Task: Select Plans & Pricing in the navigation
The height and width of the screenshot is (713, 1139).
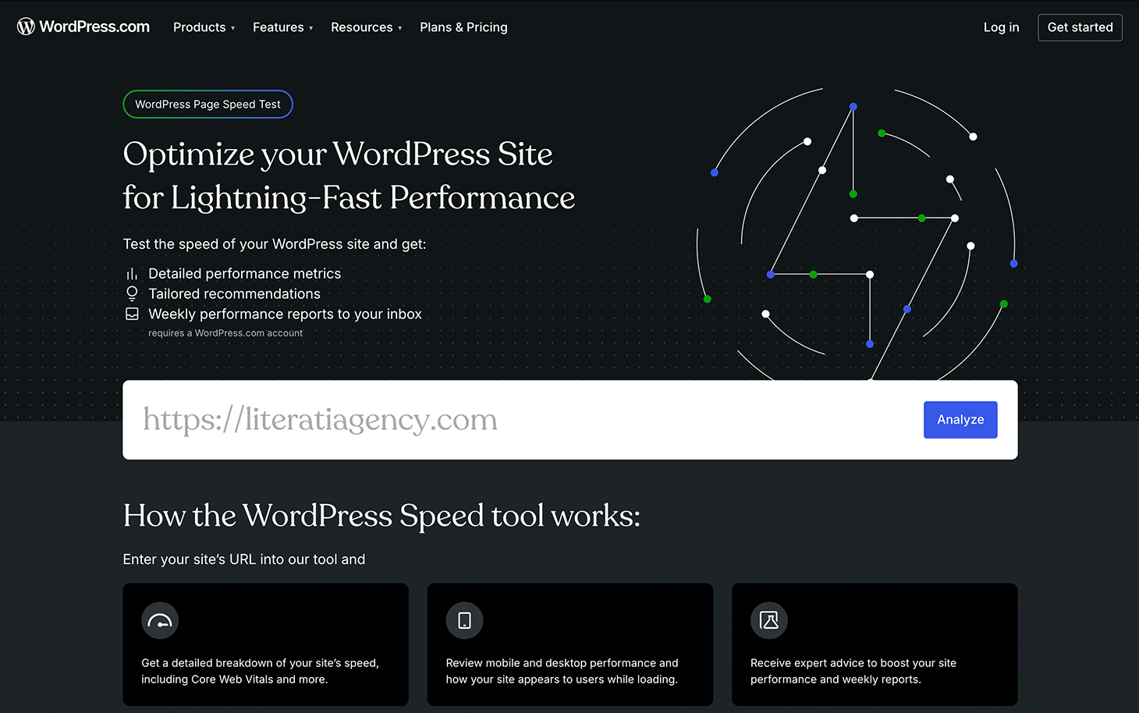Action: pos(463,27)
